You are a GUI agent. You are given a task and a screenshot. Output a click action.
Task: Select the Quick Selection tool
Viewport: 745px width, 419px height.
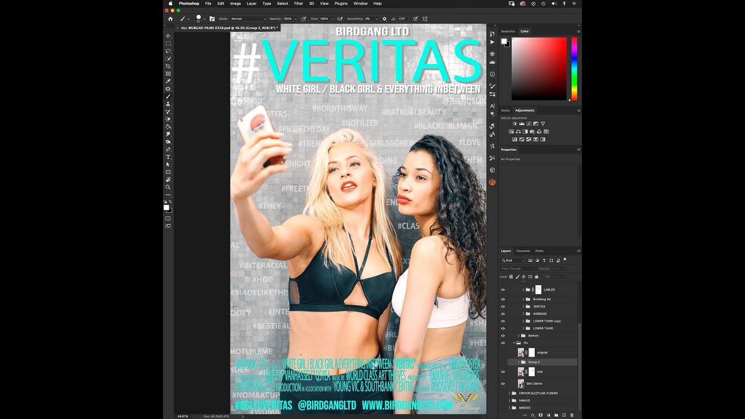coord(168,59)
